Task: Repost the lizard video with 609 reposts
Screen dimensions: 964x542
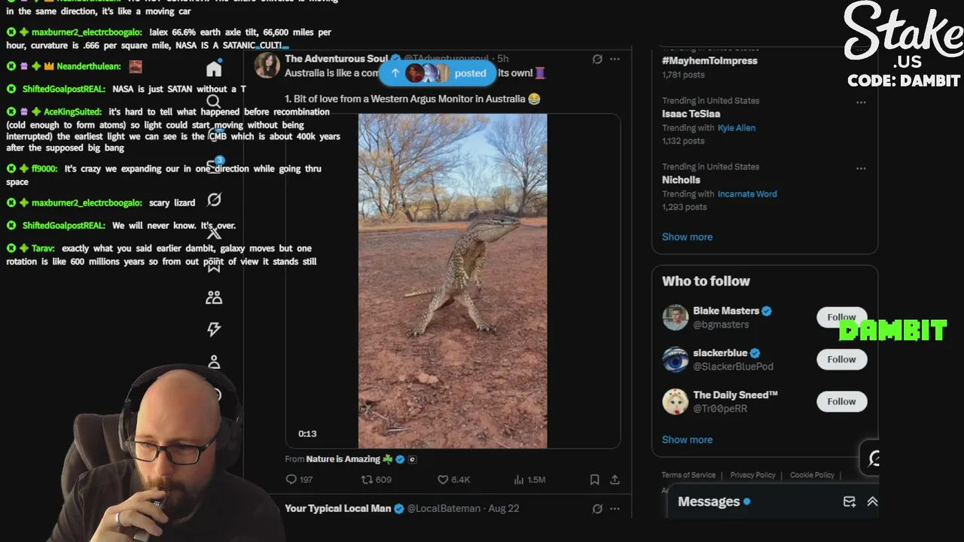Action: [x=367, y=480]
